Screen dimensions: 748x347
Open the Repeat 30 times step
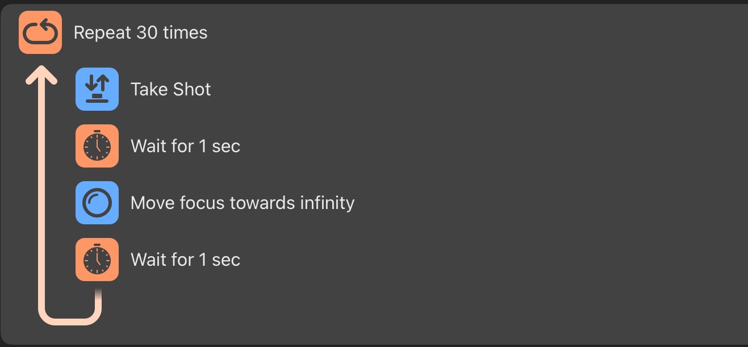pos(140,33)
